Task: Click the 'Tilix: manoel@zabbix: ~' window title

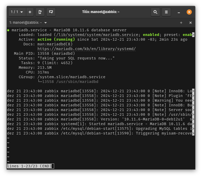Action: pyautogui.click(x=101, y=12)
